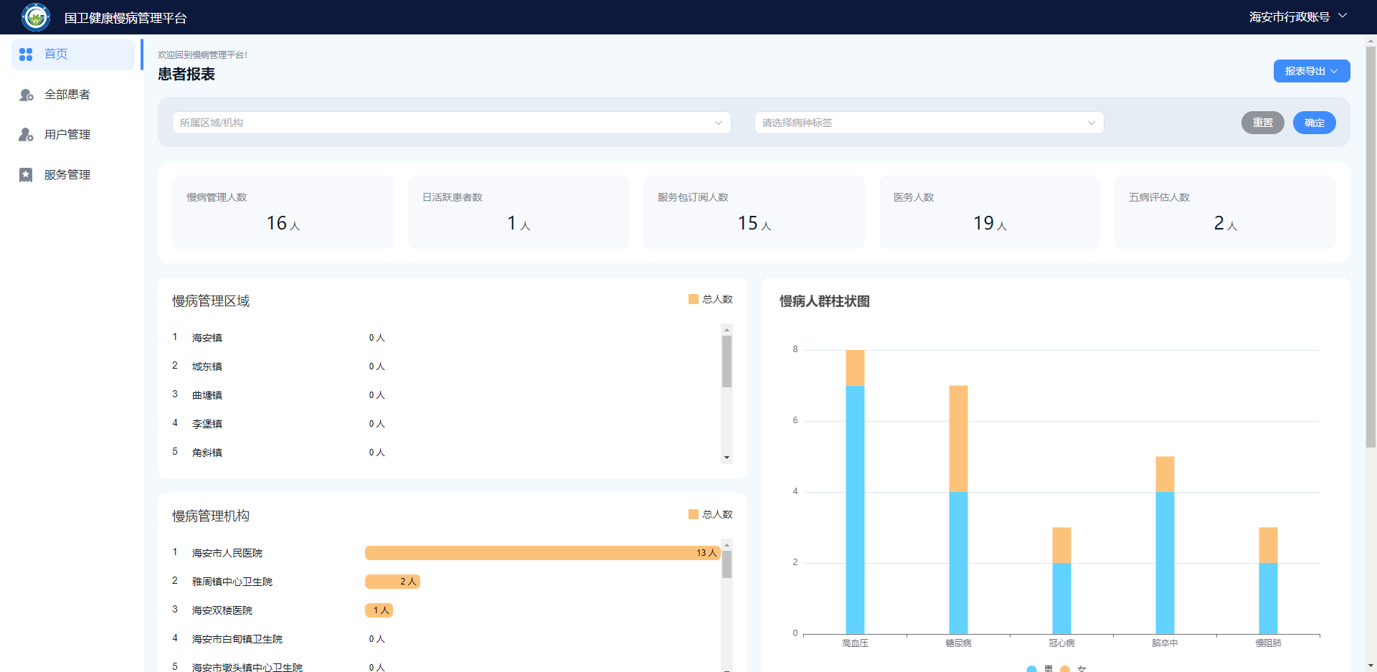This screenshot has height=672, width=1377.
Task: Click region list scroll-up arrow
Action: (727, 330)
